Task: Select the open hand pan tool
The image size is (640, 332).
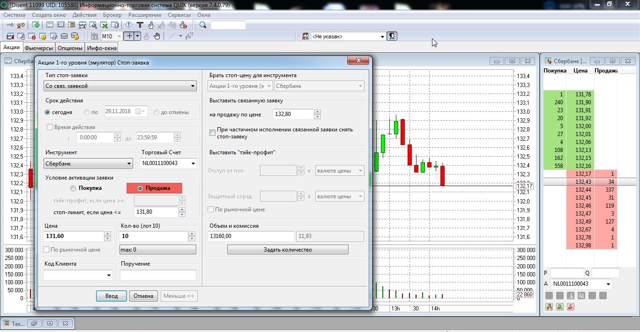Action: pyautogui.click(x=157, y=36)
